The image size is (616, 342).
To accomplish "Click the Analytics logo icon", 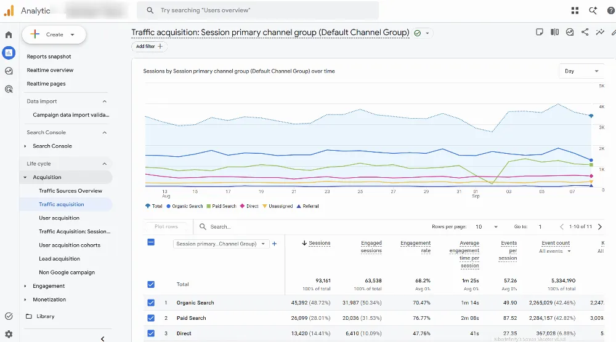I will click(x=9, y=10).
